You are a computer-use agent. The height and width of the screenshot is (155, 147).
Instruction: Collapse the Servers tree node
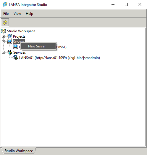[3, 42]
